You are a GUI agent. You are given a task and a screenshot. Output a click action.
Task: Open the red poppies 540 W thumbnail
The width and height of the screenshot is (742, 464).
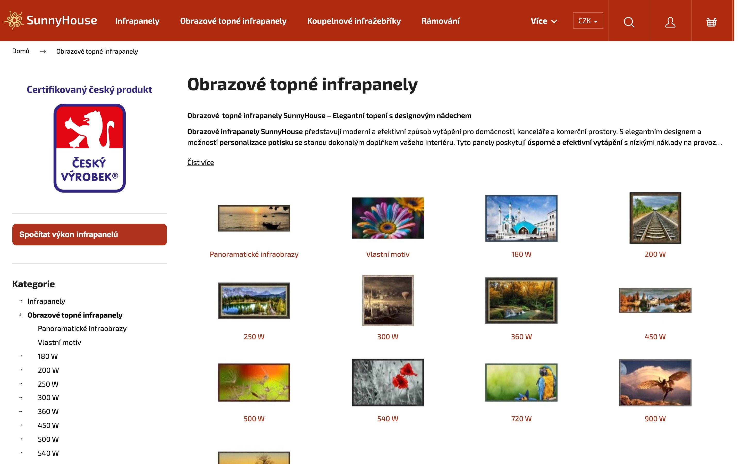(x=388, y=382)
